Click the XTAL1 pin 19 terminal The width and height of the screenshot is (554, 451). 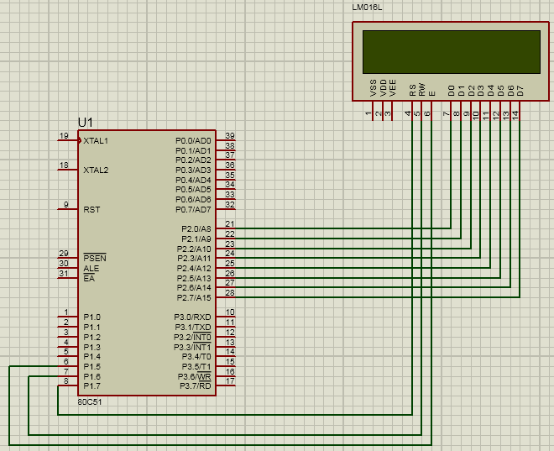(67, 140)
